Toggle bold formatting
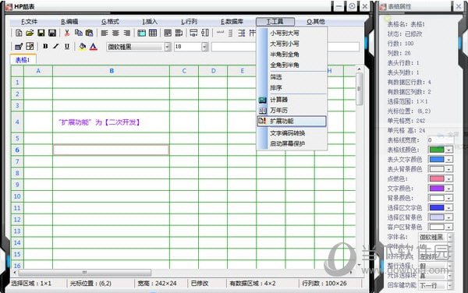Viewport: 468px width, 293px height. (45, 46)
